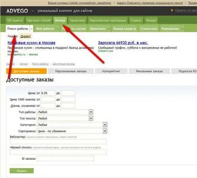The image size is (197, 178).
Task: Open the Категория dropdown
Action: pos(72,125)
